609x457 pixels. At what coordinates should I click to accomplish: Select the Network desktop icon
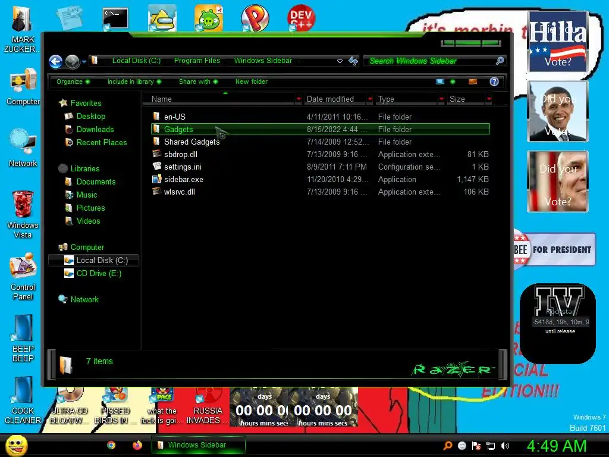pyautogui.click(x=23, y=148)
